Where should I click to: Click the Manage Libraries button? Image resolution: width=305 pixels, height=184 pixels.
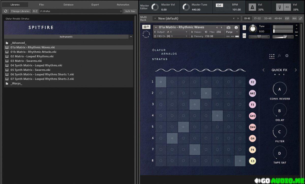[21, 11]
